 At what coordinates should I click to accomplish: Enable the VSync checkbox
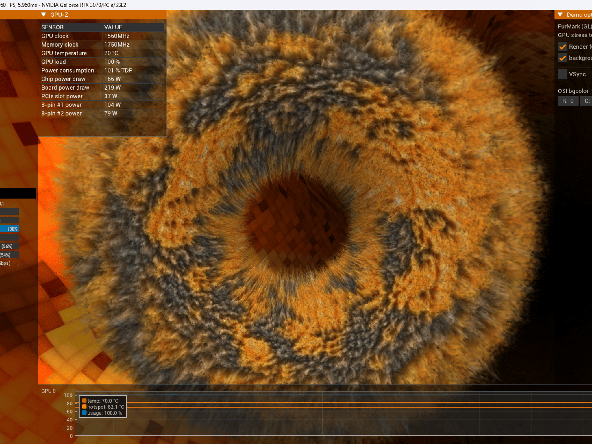coord(563,74)
